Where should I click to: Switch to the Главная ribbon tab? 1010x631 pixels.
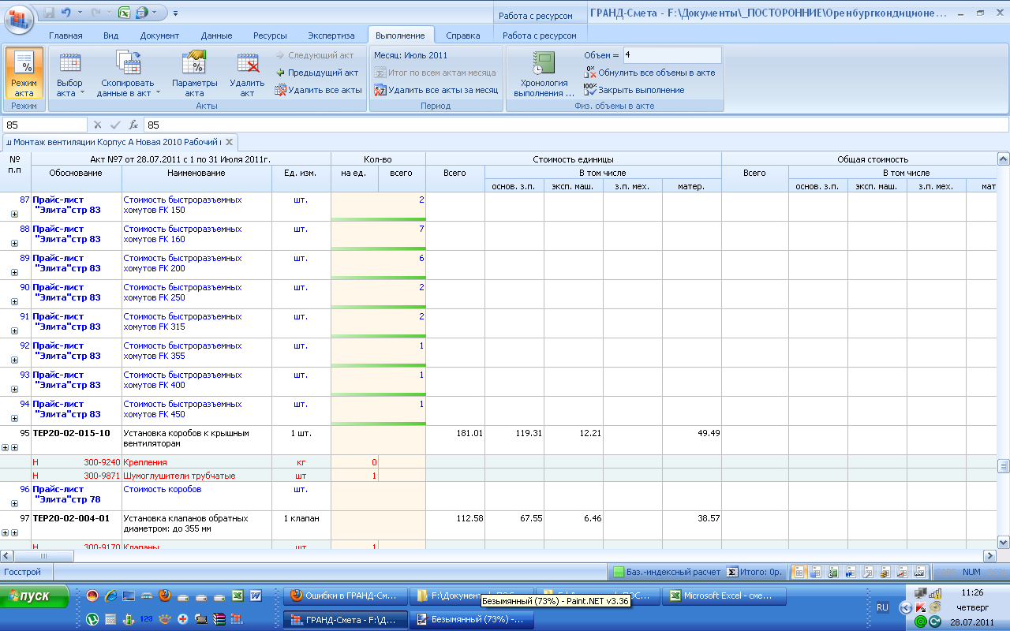click(x=65, y=35)
